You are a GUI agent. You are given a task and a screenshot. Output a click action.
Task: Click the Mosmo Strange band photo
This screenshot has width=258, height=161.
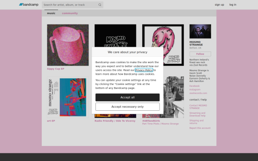pyautogui.click(x=200, y=31)
